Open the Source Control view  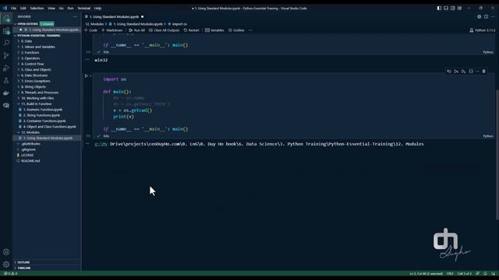point(6,55)
